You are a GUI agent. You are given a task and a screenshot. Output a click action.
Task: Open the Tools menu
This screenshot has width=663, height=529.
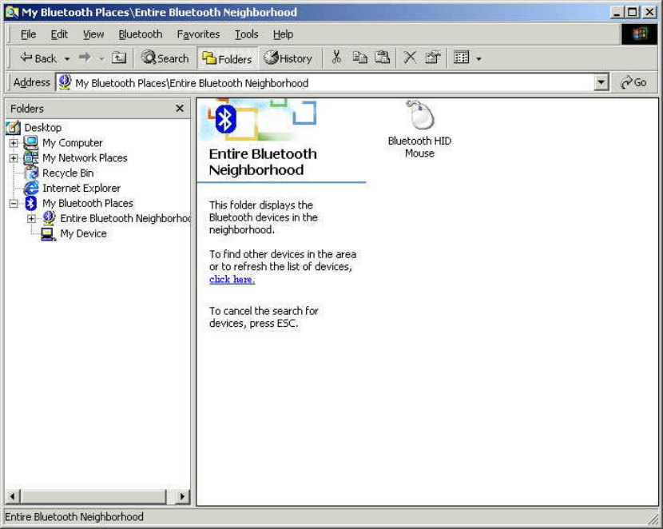click(x=247, y=34)
